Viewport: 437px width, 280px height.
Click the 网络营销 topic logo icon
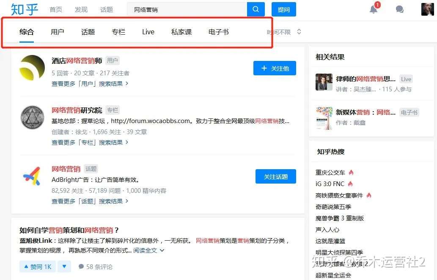click(32, 176)
